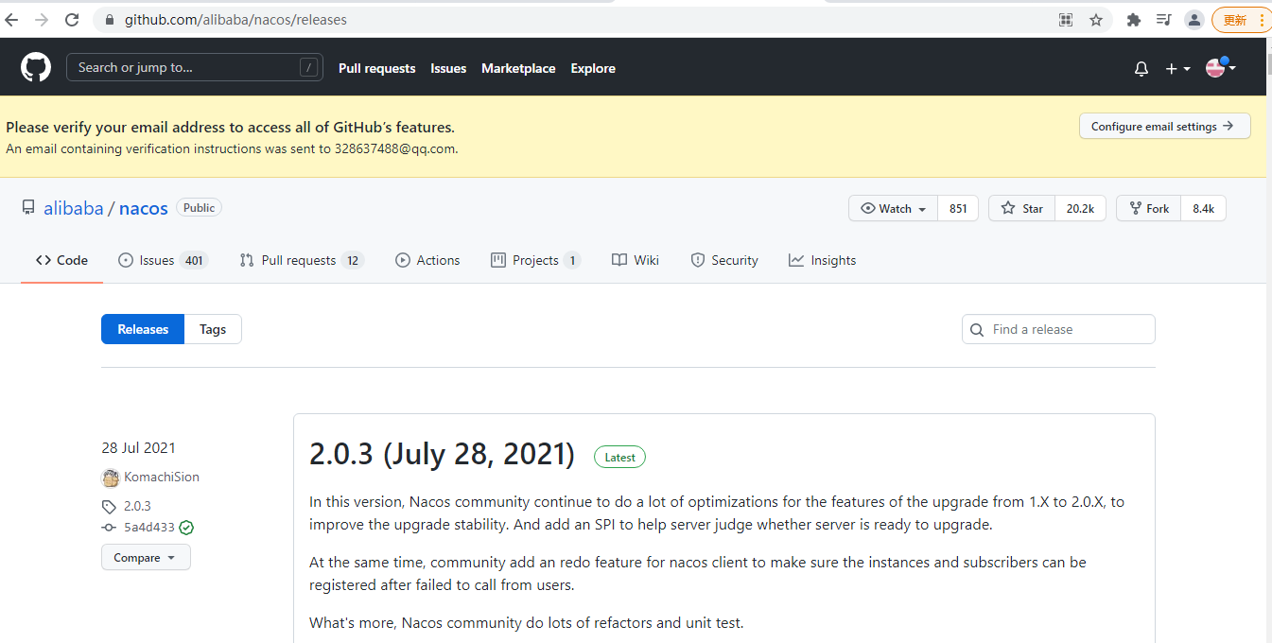Open Explore in top navigation

click(x=593, y=68)
